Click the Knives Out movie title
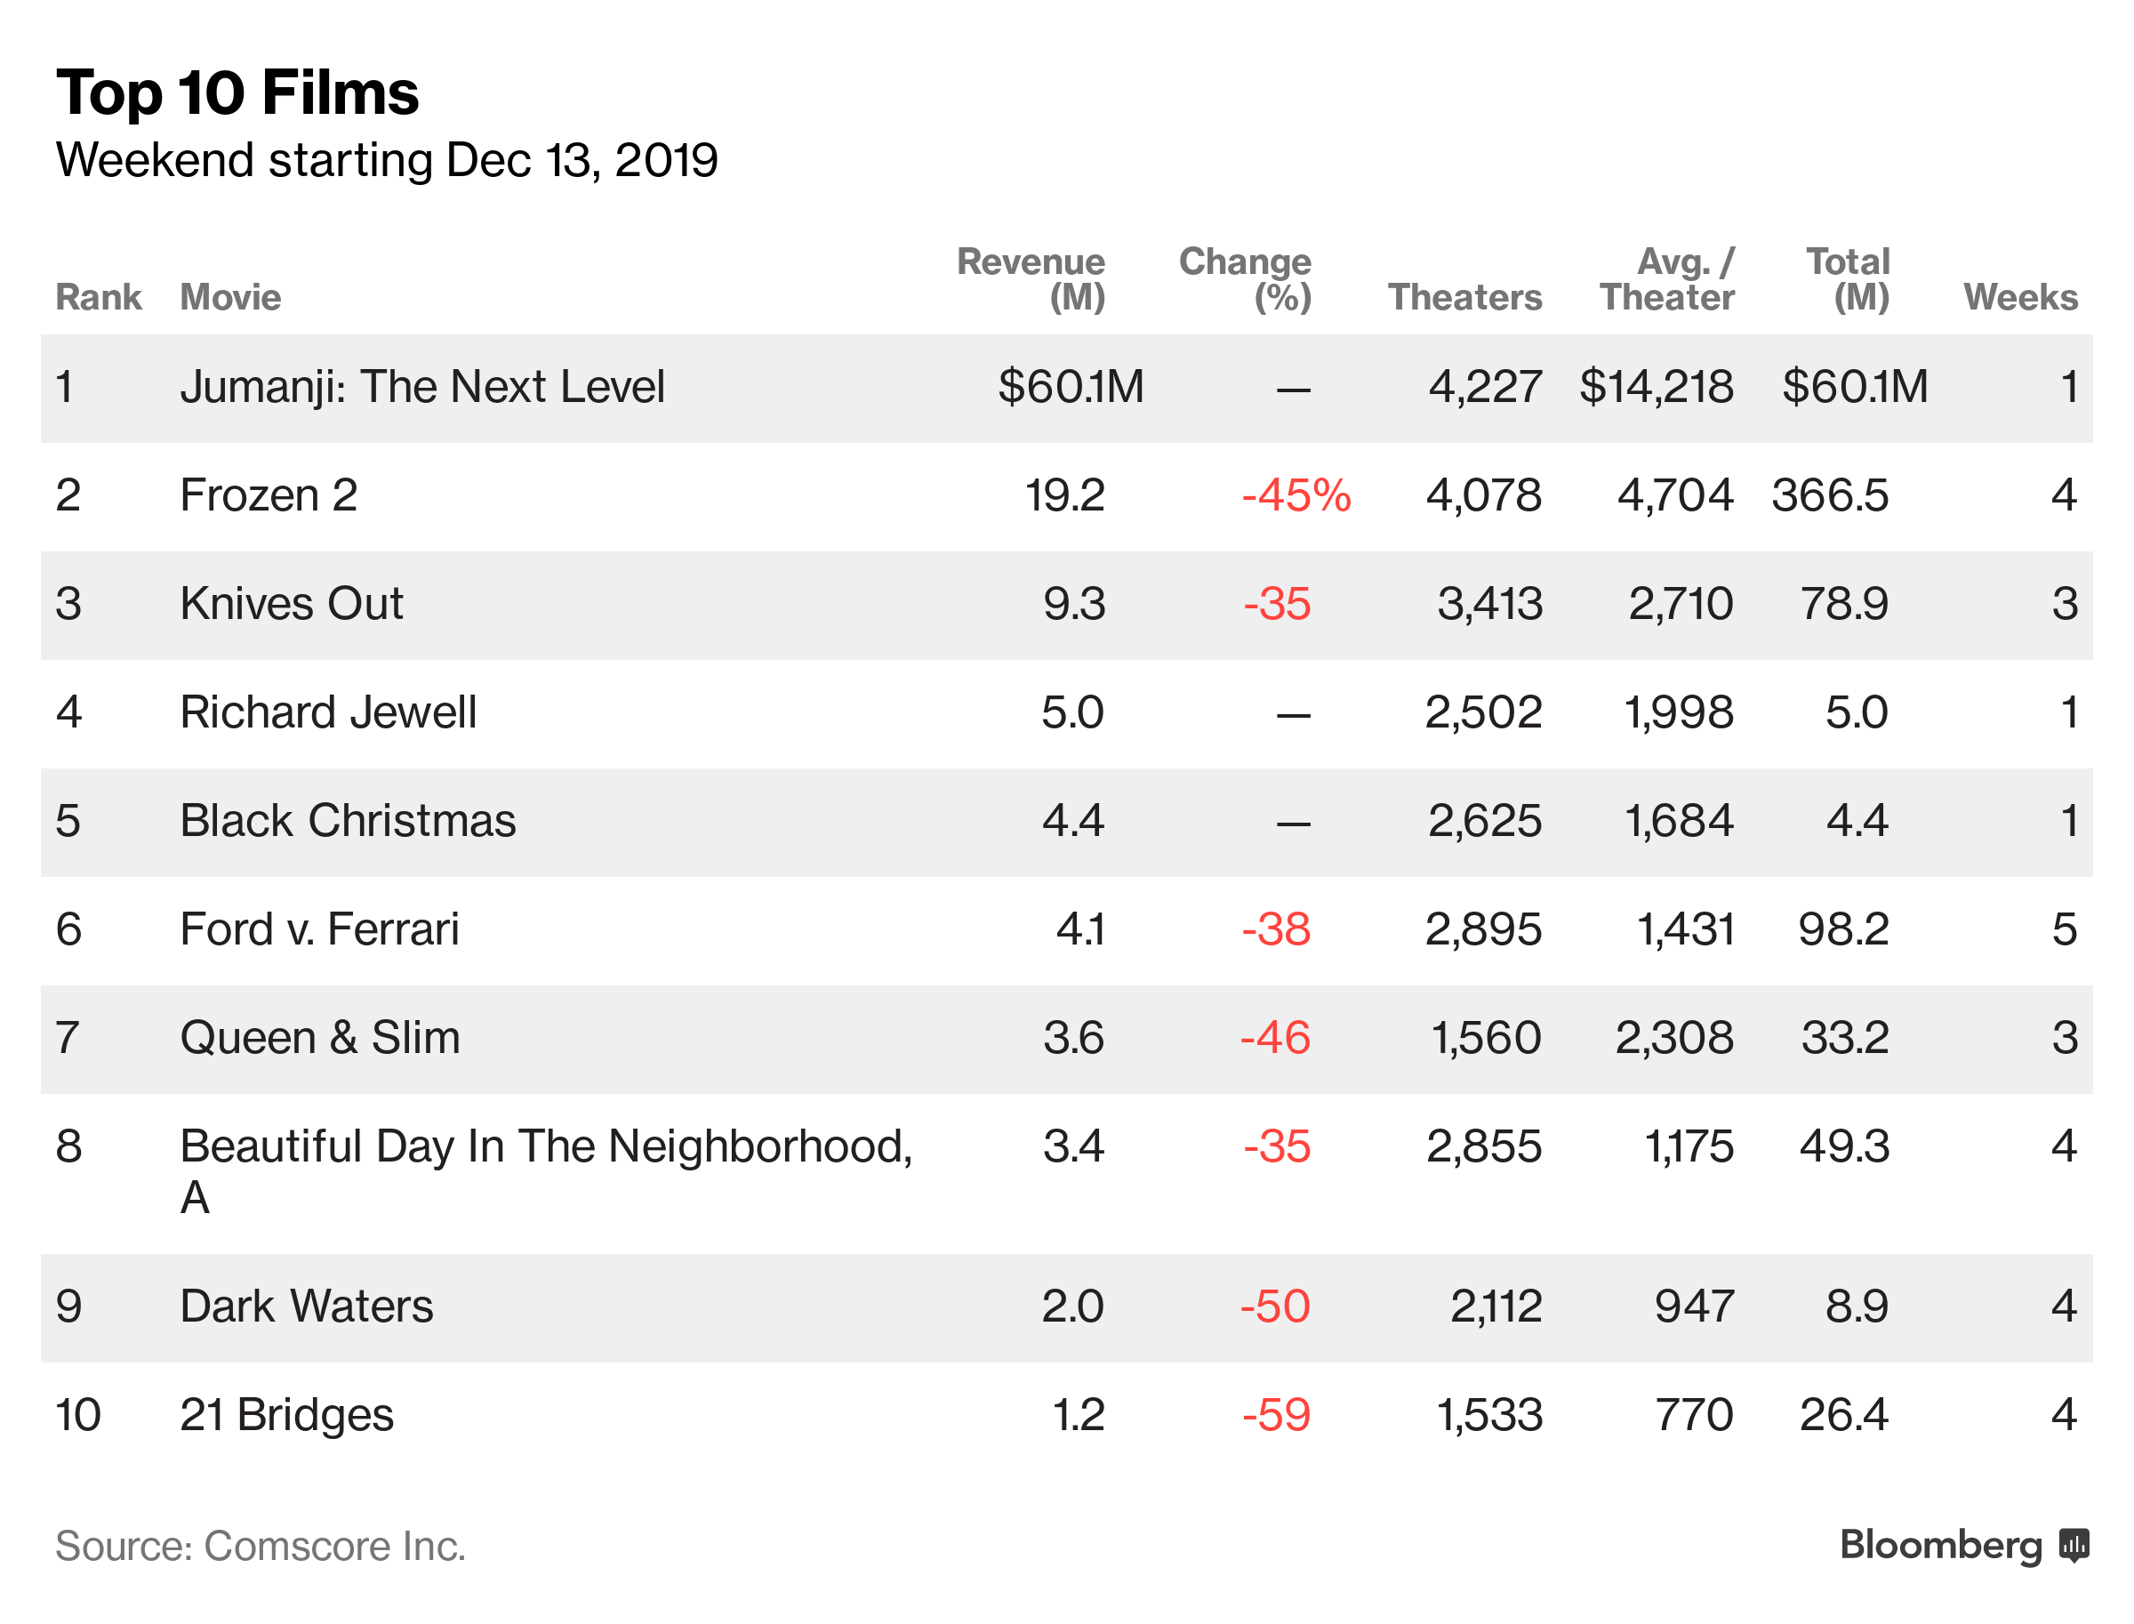 pos(291,603)
